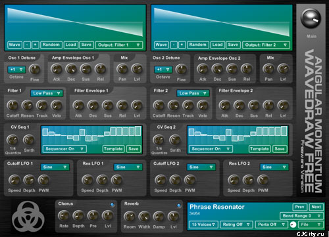Click the minus button in oscillator 1
329x237 pixels.
27,45
